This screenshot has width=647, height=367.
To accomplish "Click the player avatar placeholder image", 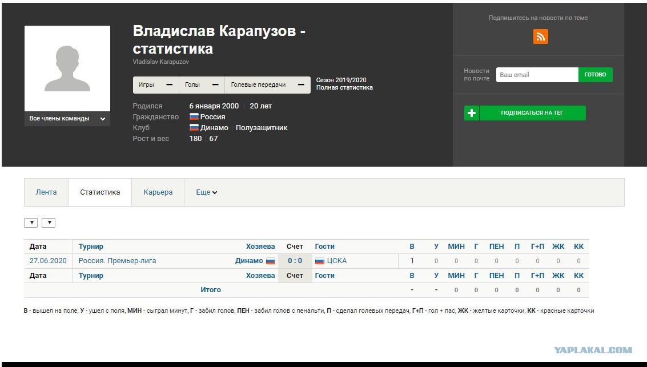I will (x=67, y=68).
